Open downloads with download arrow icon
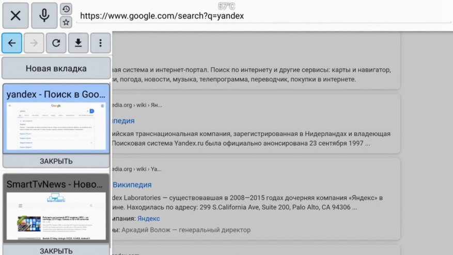The image size is (453, 255). (79, 43)
